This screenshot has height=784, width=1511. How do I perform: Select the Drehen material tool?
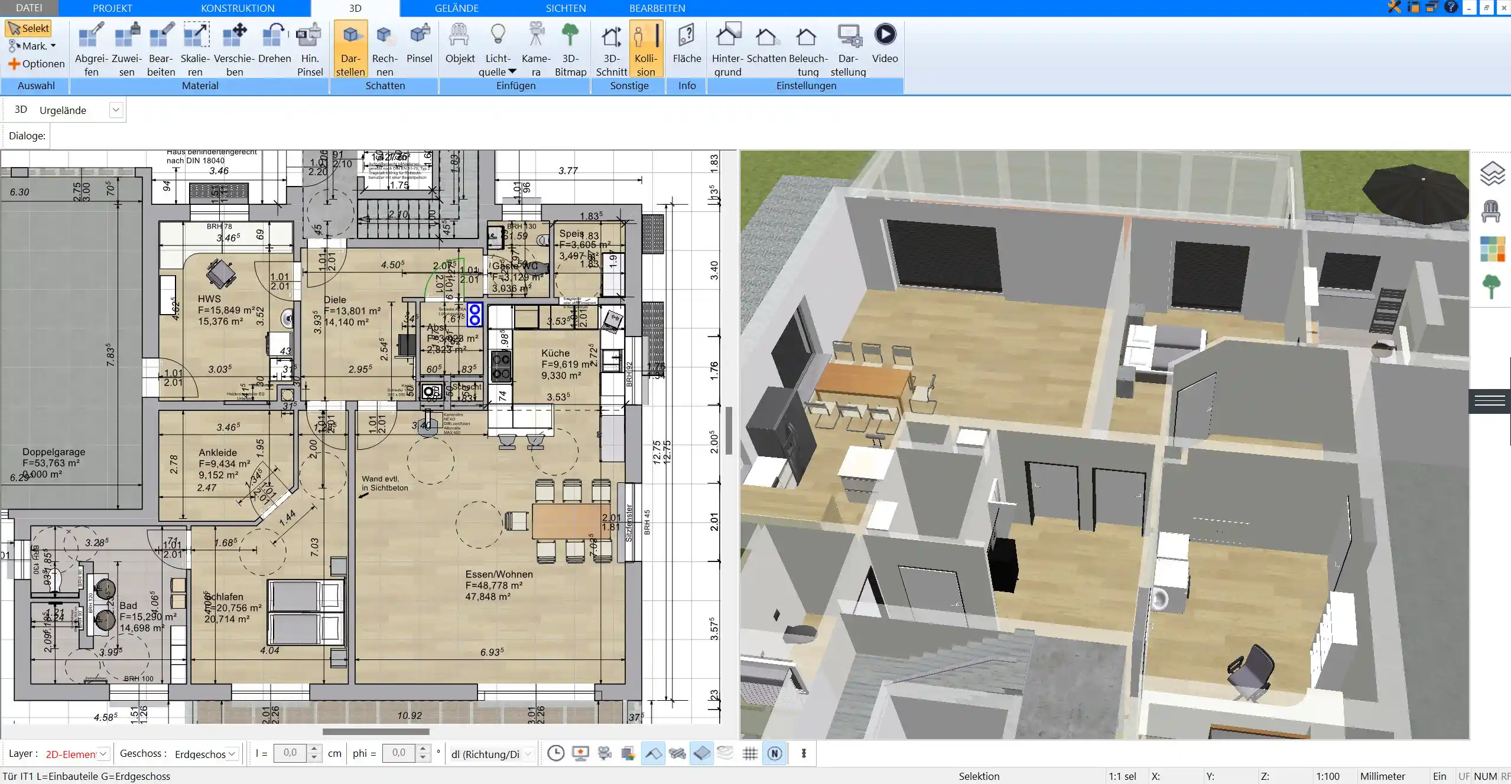point(274,43)
